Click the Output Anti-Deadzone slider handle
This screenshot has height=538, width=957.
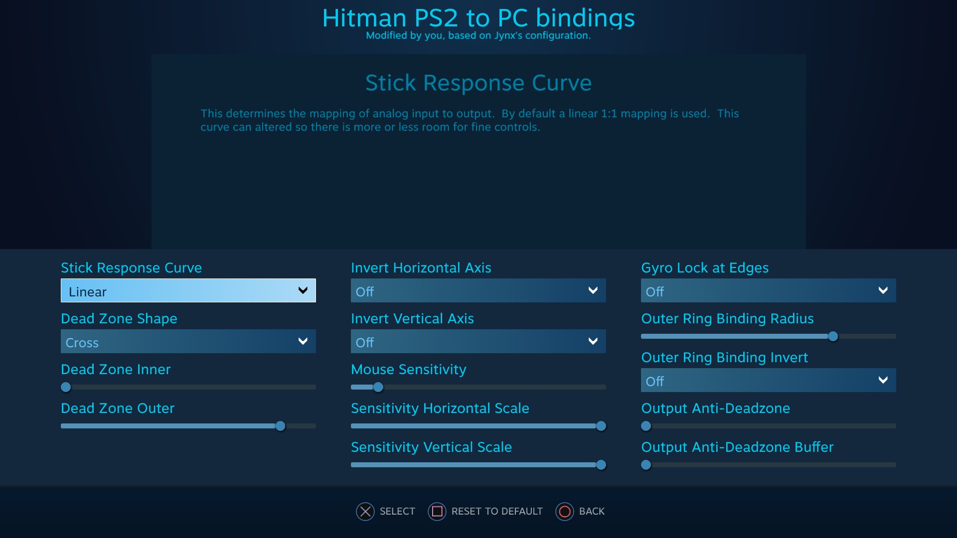tap(646, 426)
